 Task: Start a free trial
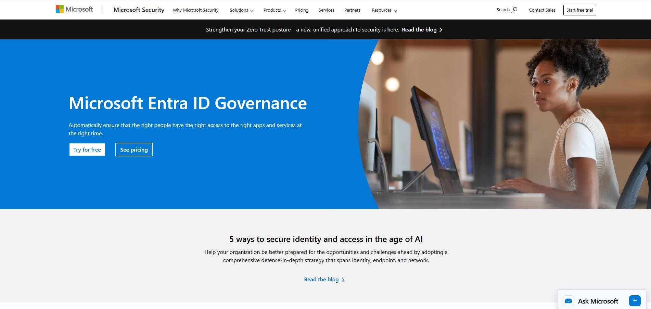(x=579, y=10)
